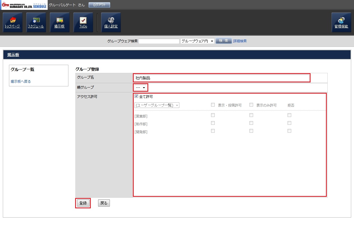The width and height of the screenshot is (354, 226).
Task: Check 表示・投稿許可 for 営業部
Action: pyautogui.click(x=213, y=115)
